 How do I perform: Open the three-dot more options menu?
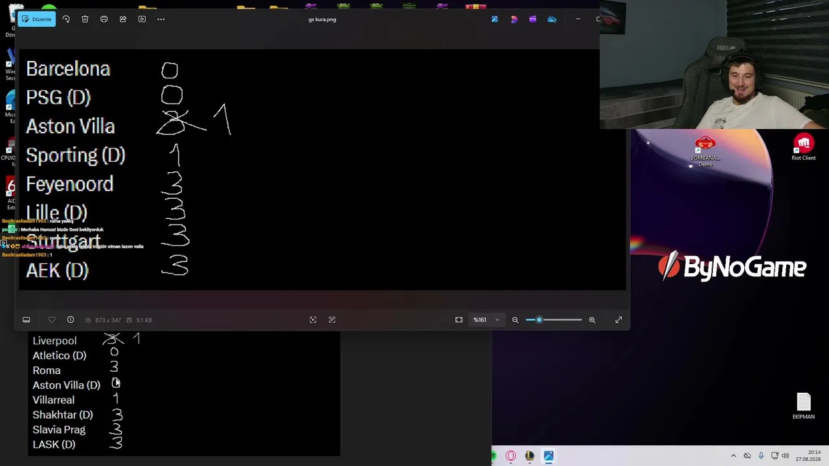(161, 19)
